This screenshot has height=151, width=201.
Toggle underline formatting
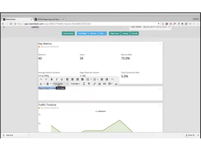pyautogui.click(x=62, y=79)
